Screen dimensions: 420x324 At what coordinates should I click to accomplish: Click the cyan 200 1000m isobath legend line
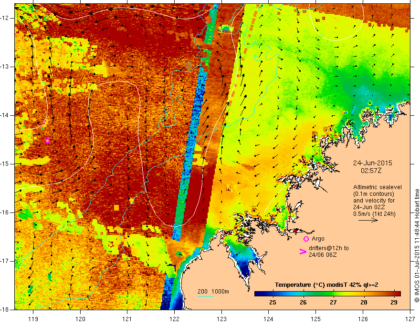click(206, 296)
